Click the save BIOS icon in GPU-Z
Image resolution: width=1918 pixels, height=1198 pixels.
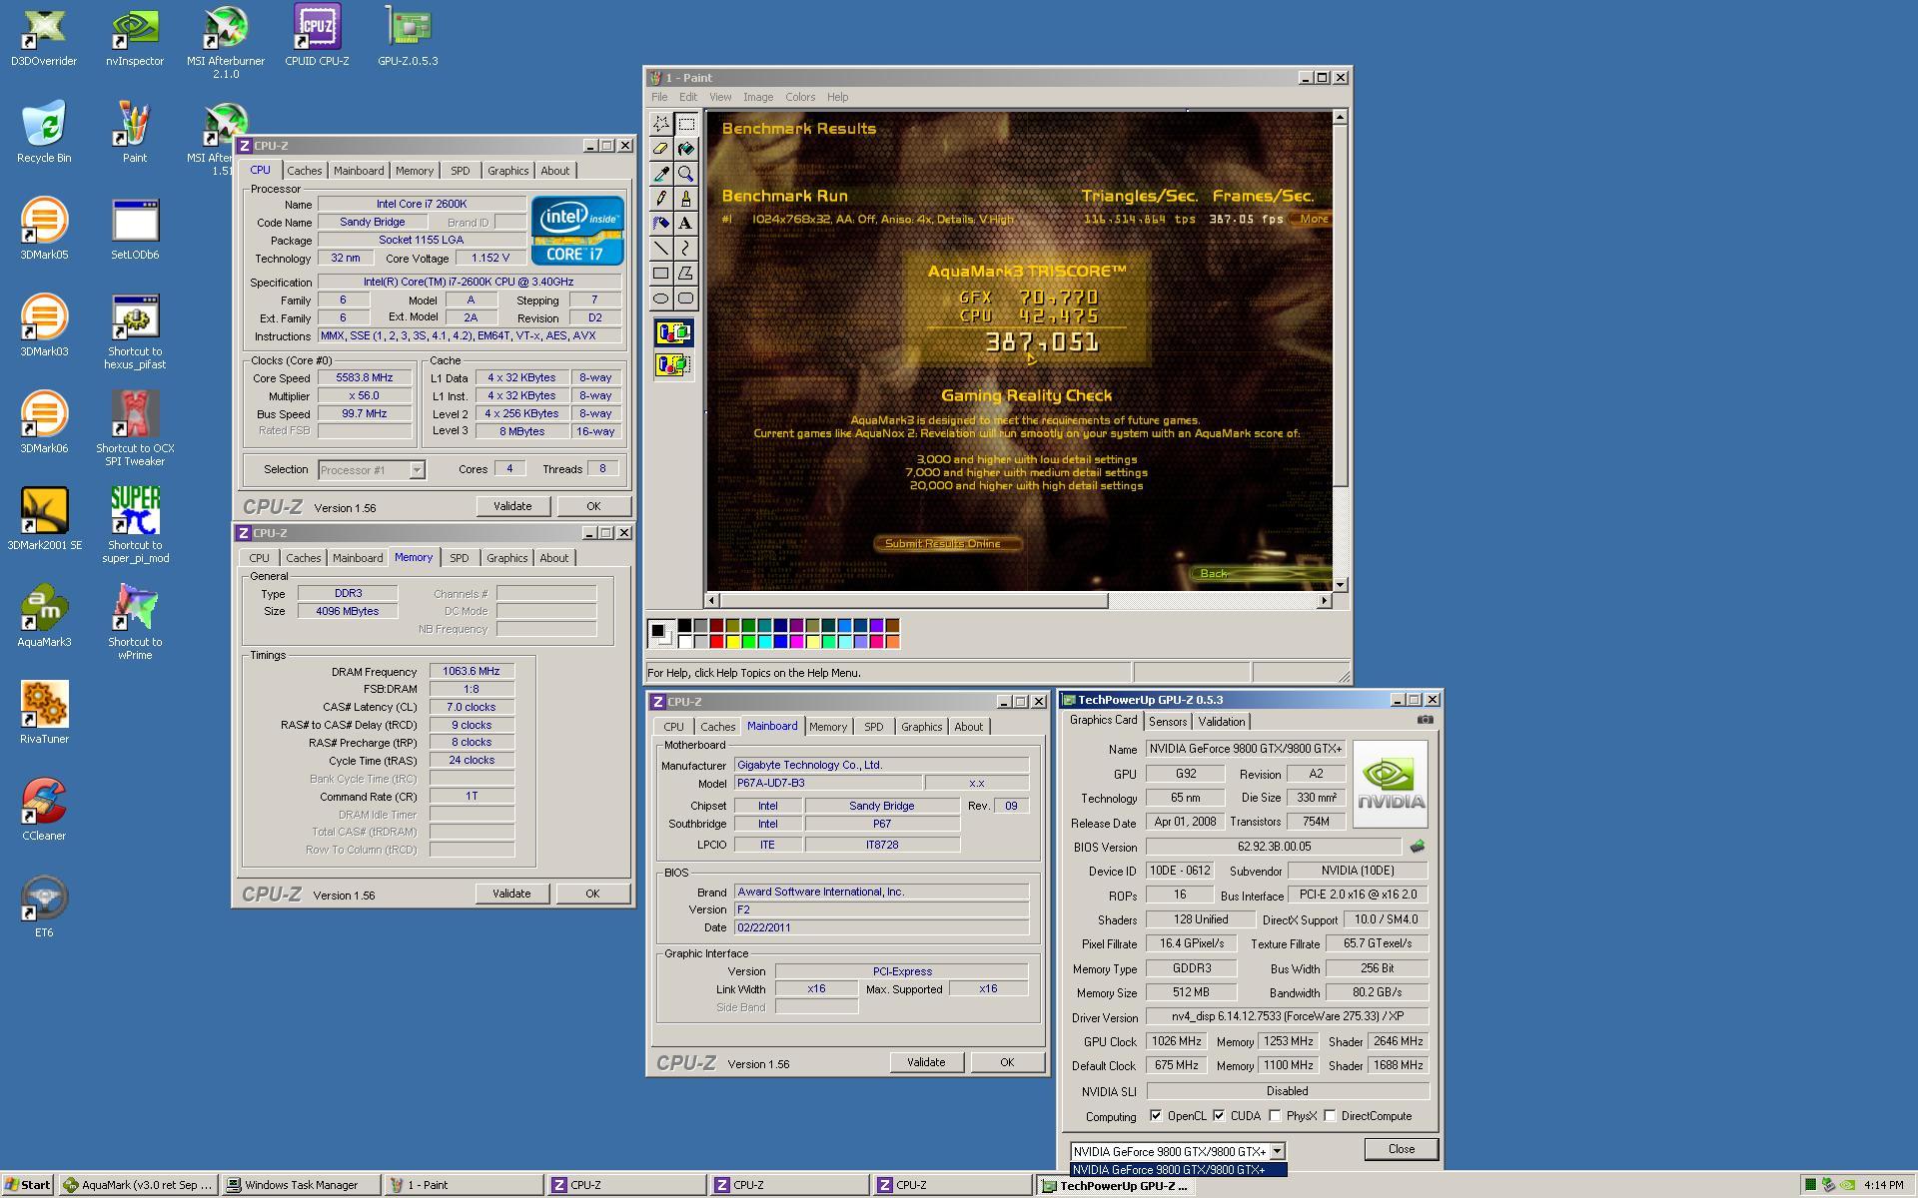click(x=1417, y=847)
